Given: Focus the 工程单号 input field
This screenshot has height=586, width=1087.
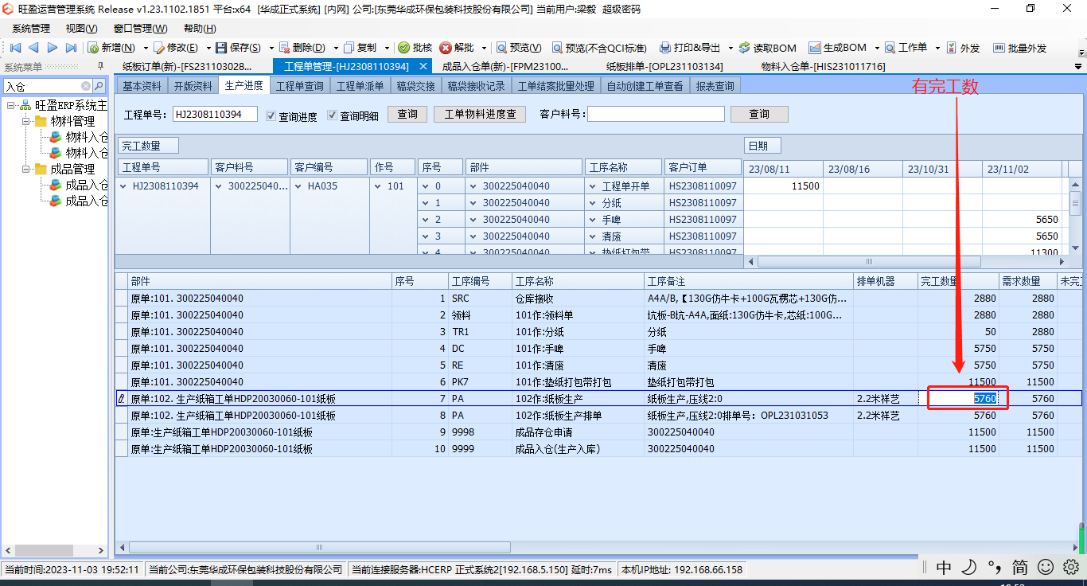Looking at the screenshot, I should (x=215, y=115).
